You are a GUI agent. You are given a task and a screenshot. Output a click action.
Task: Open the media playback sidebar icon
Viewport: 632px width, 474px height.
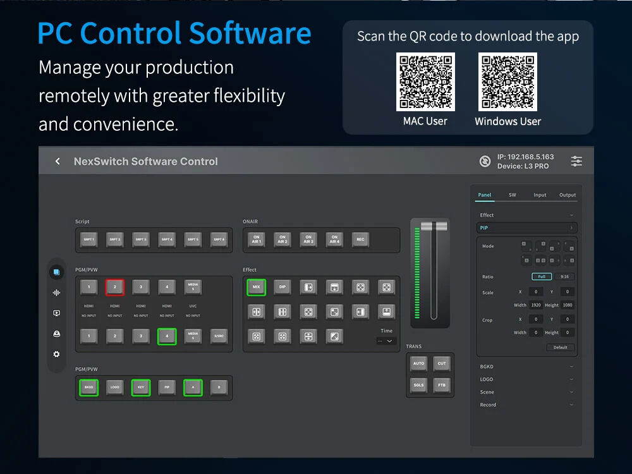tap(56, 313)
